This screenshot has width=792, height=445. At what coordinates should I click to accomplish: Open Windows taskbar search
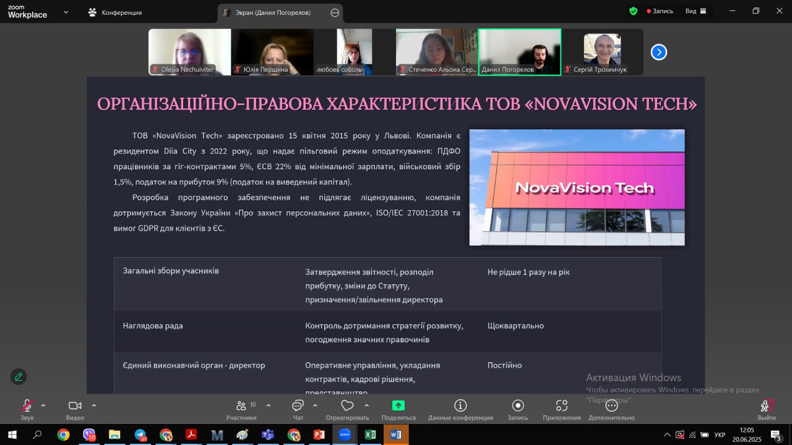[37, 434]
